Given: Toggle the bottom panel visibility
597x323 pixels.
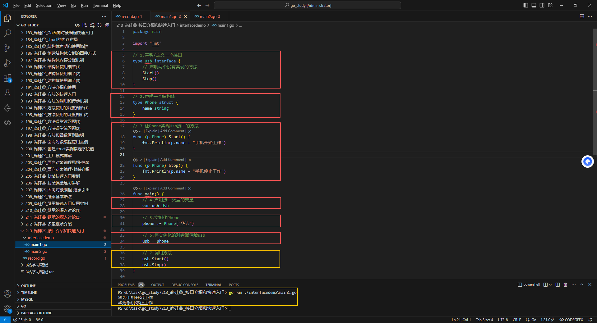Looking at the screenshot, I should tap(534, 5).
